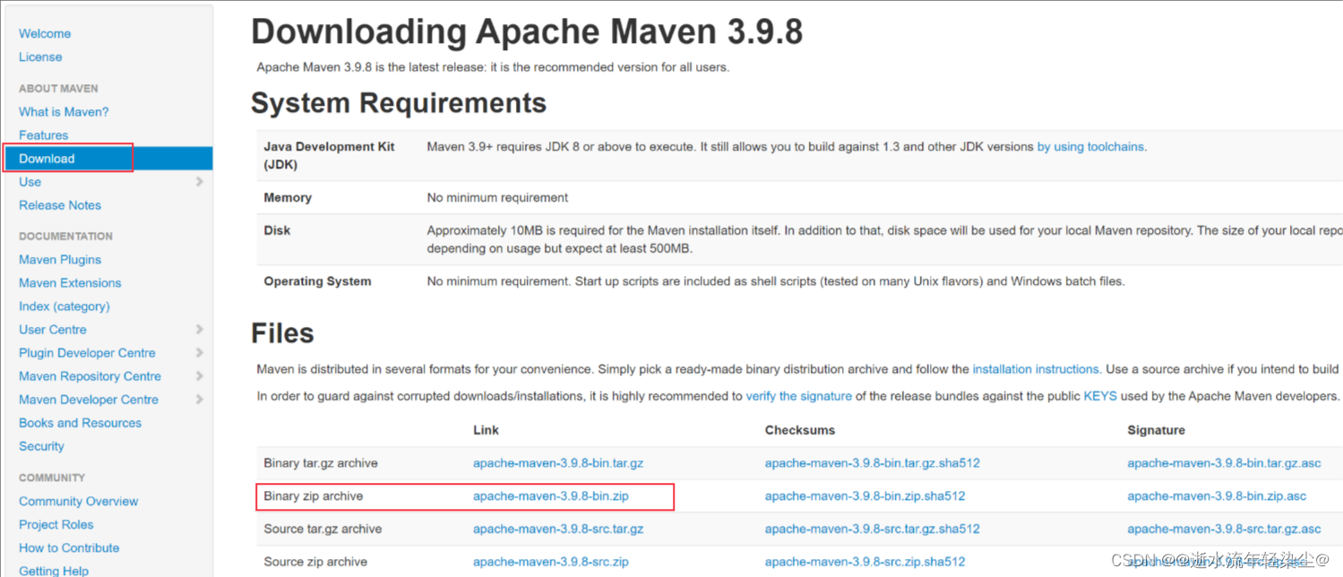1343x577 pixels.
Task: Expand the Use submenu chevron
Action: coord(199,182)
